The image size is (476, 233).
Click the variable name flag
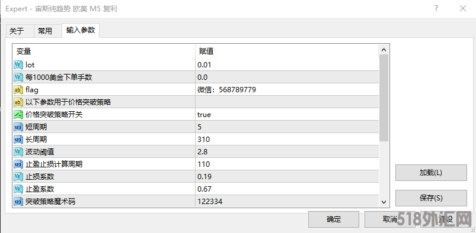(x=32, y=90)
